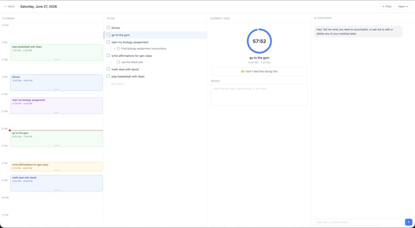Viewport: 415px width, 228px height.
Task: Check the use the black pen subtask
Action: (x=118, y=62)
